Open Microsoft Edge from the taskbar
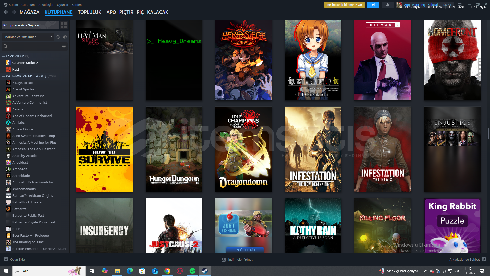Screen dimensions: 490x276 [130, 271]
